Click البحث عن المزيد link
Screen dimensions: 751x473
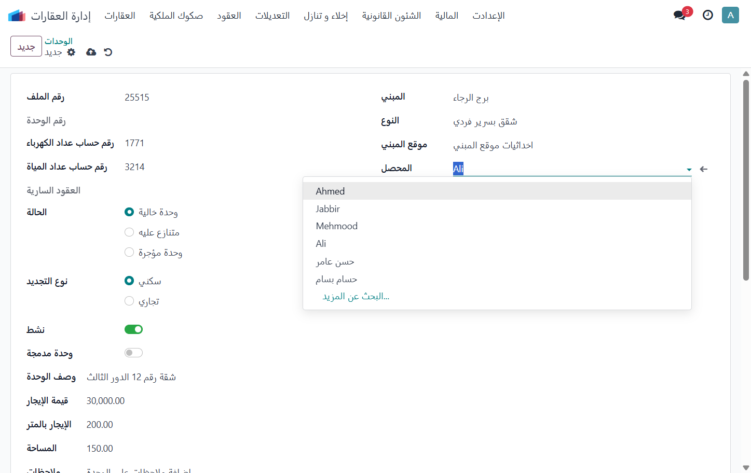click(x=356, y=296)
